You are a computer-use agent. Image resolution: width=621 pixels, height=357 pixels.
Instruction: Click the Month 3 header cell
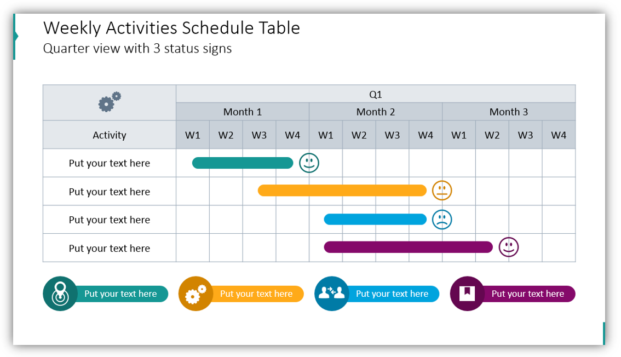coord(509,112)
